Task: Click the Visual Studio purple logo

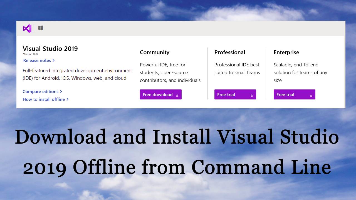Action: click(x=27, y=28)
